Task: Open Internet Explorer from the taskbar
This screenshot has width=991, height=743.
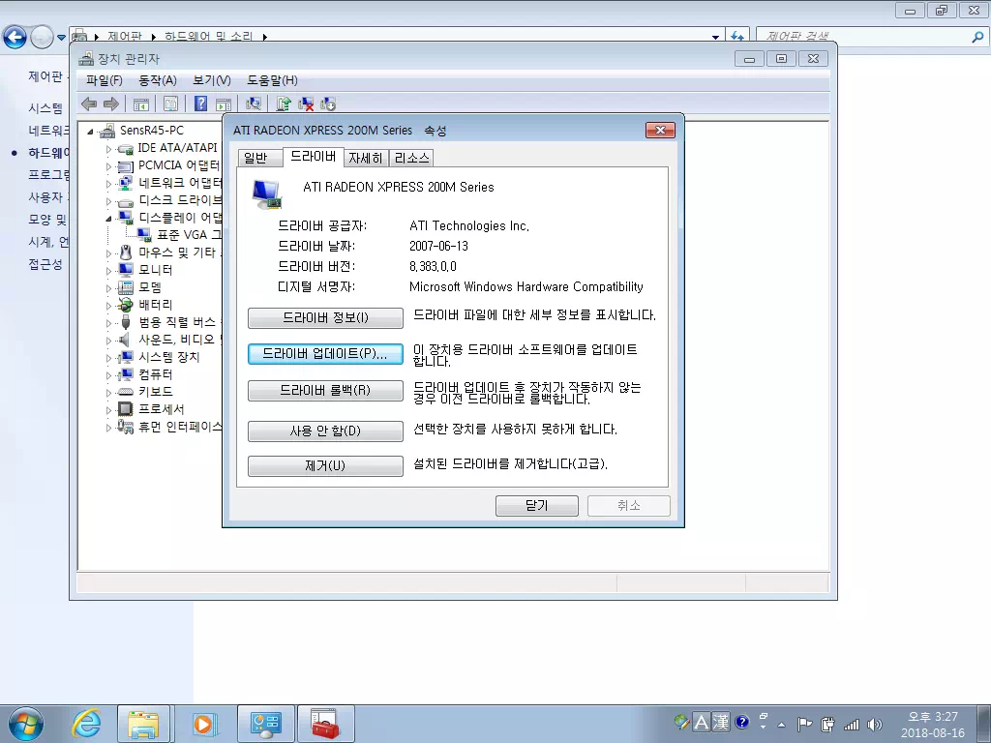Action: 86,724
